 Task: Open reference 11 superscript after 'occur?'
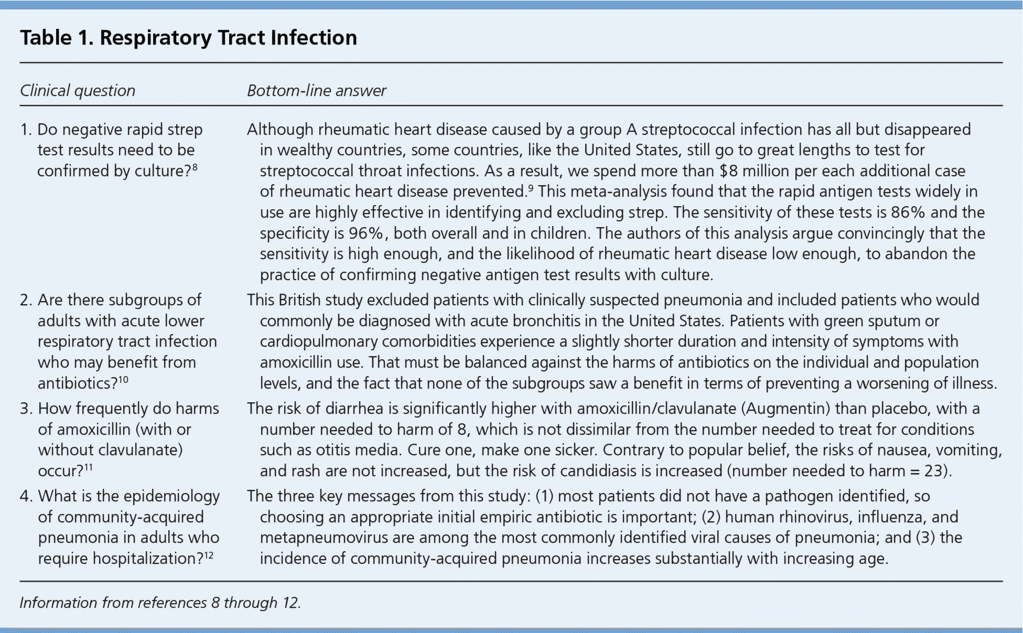coord(89,468)
